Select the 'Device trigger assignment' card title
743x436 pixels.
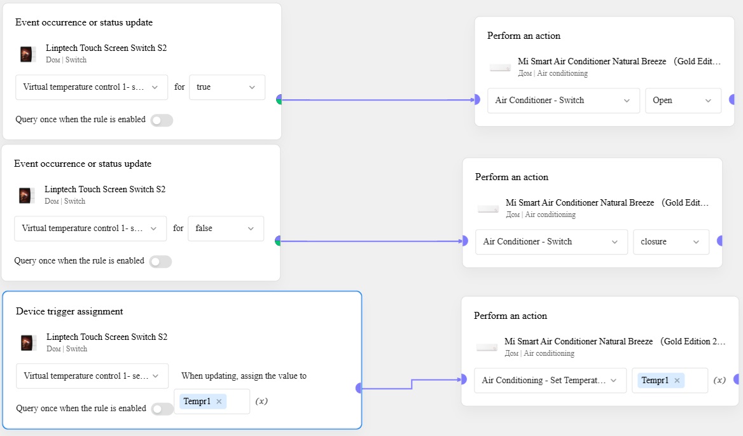pyautogui.click(x=69, y=311)
